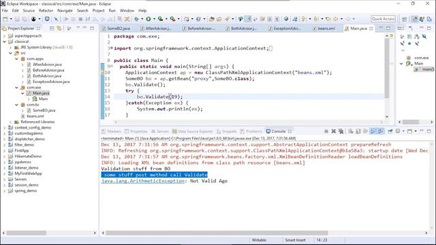
Task: Click the Coverage run icon
Action: point(161,19)
